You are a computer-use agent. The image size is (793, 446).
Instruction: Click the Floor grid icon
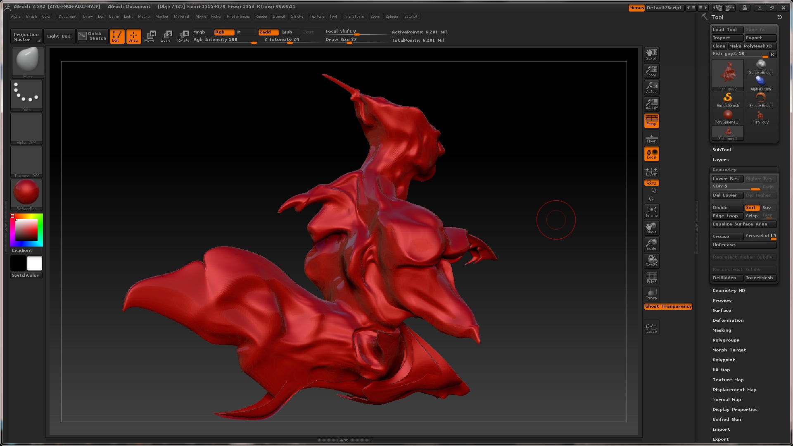pos(651,138)
